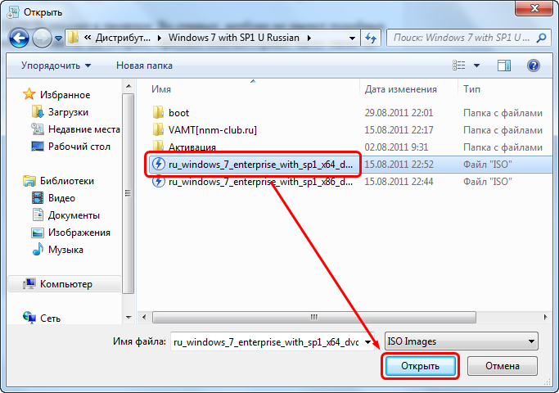Open the address bar previous locations dropdown
The width and height of the screenshot is (559, 393).
pyautogui.click(x=352, y=38)
